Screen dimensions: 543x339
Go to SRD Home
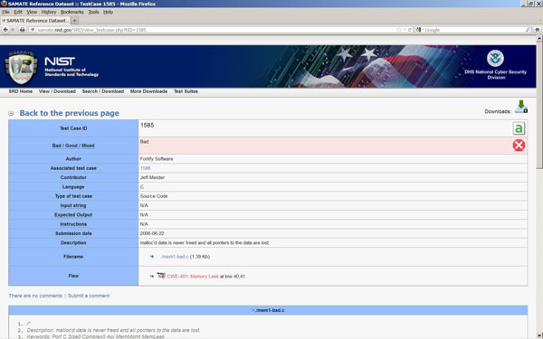pos(21,91)
